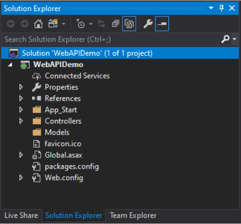Viewport: 241px width, 224px height.
Task: Click the search magnifier icon
Action: (225, 39)
